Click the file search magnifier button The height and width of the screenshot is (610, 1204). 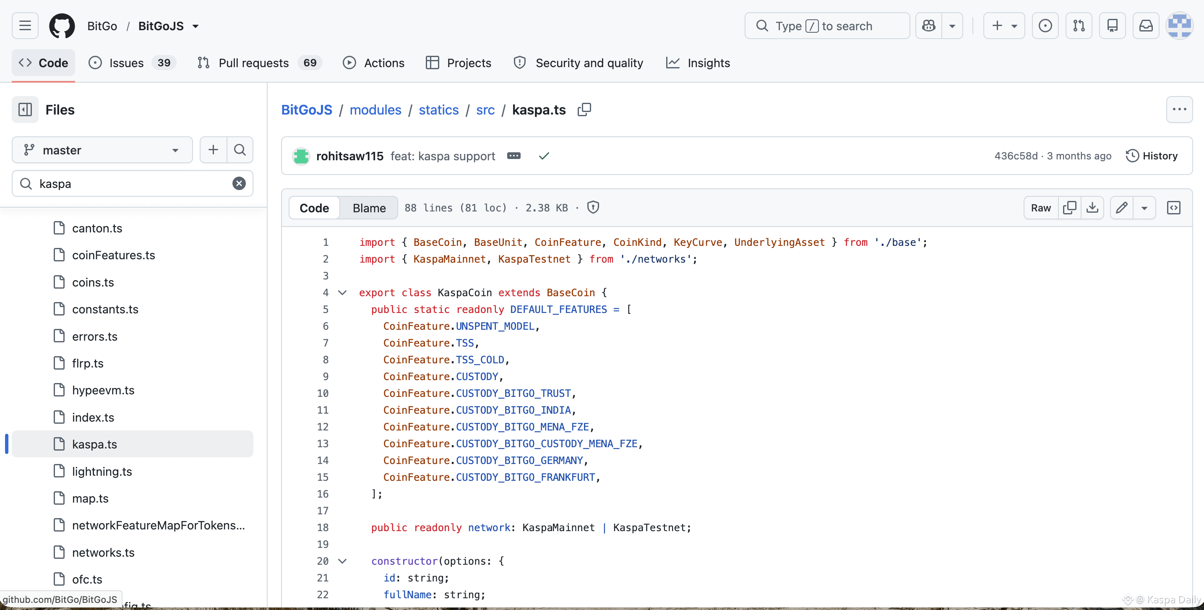coord(240,150)
